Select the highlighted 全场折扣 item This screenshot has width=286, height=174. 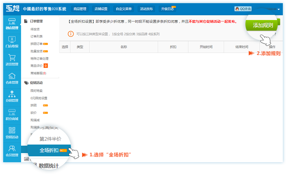[49, 150]
